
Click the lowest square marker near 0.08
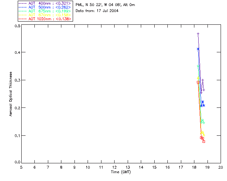tap(204, 141)
